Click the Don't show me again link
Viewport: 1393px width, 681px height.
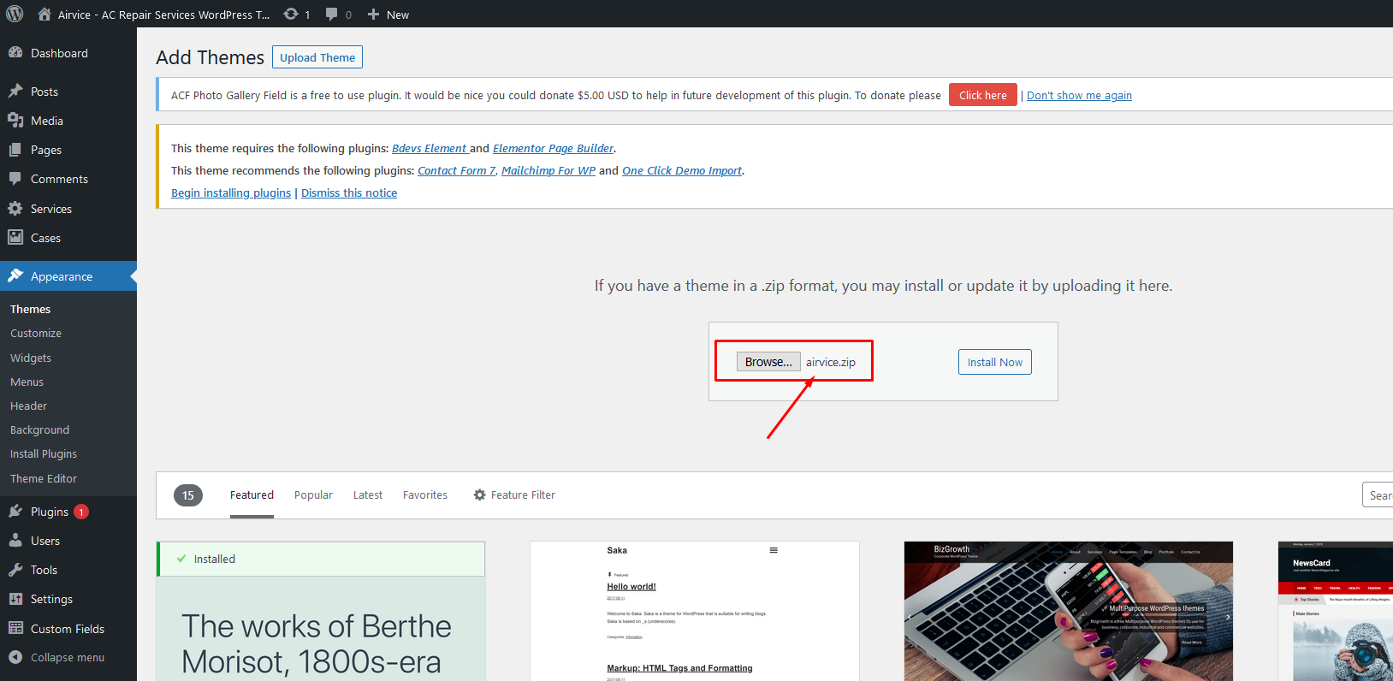1079,95
